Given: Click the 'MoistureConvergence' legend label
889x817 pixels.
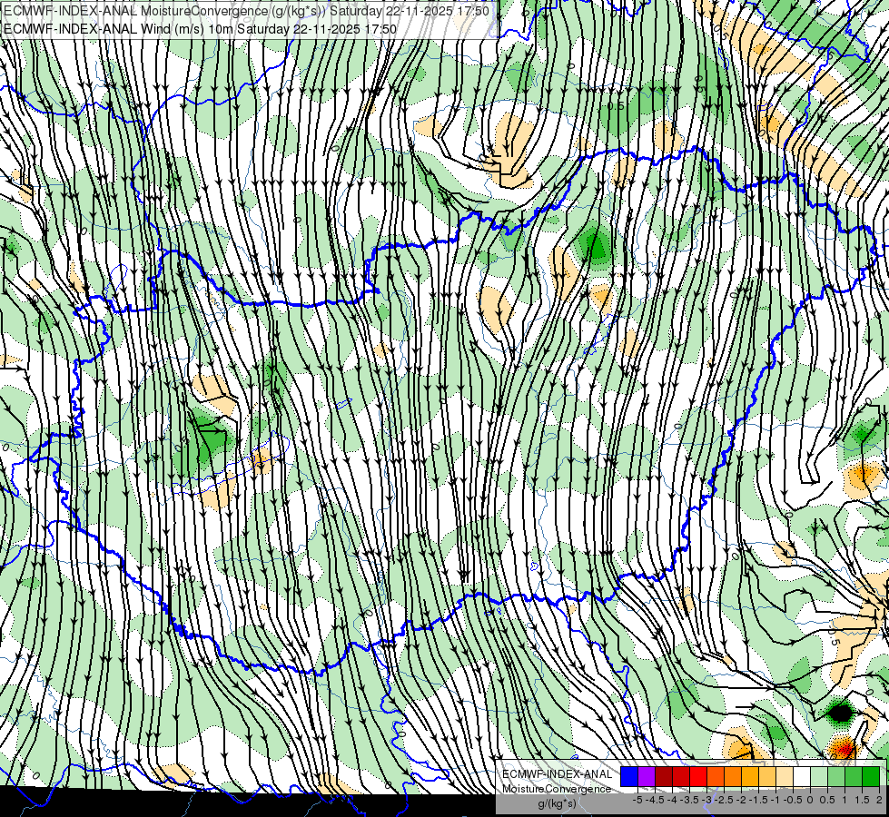Looking at the screenshot, I should click(x=557, y=789).
